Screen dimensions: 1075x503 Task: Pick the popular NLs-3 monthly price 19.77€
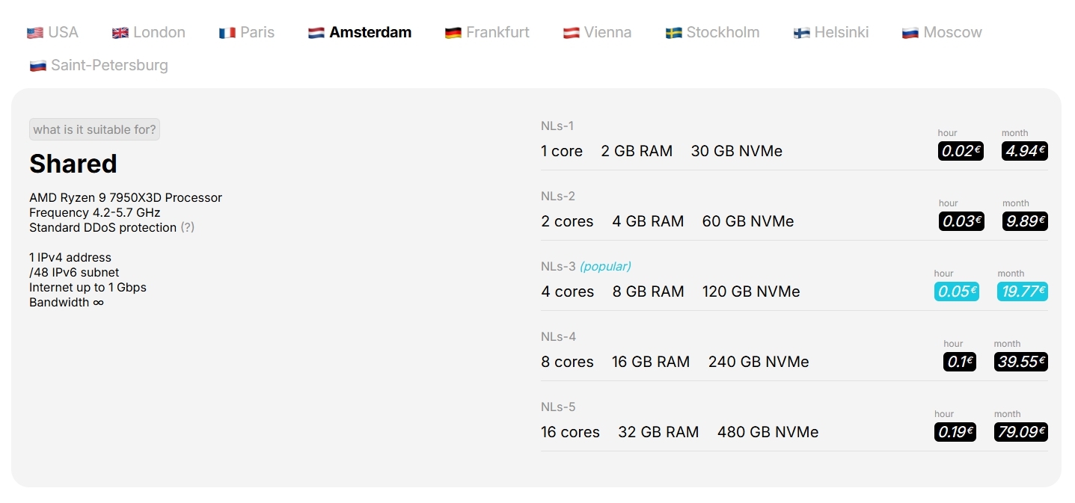pos(1022,291)
